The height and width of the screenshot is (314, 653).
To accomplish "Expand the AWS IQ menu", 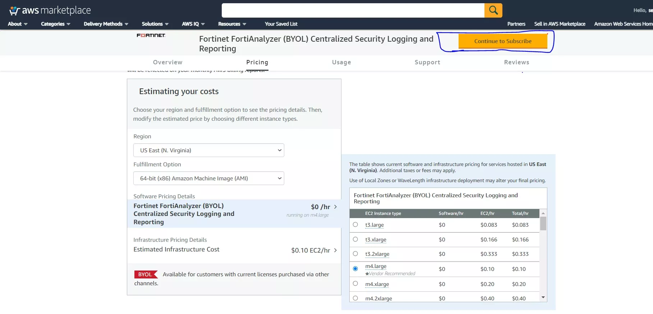I will [x=193, y=24].
